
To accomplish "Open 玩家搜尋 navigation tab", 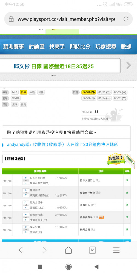I will [106, 46].
